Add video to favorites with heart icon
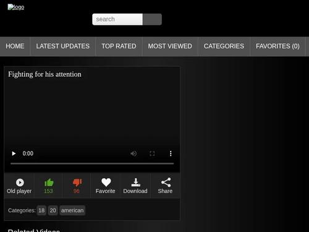 pos(106,183)
